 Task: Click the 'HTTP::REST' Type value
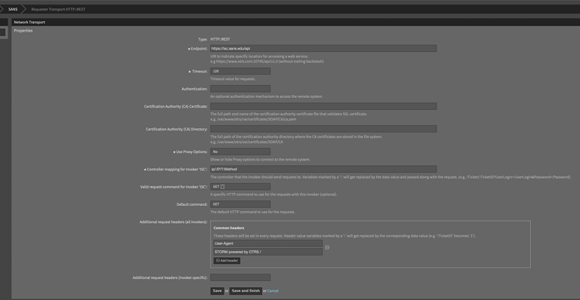pyautogui.click(x=220, y=39)
